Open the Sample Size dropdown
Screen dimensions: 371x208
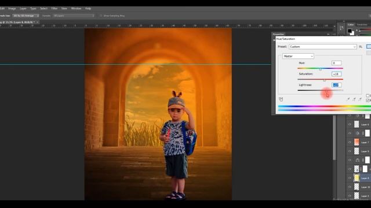coord(26,16)
